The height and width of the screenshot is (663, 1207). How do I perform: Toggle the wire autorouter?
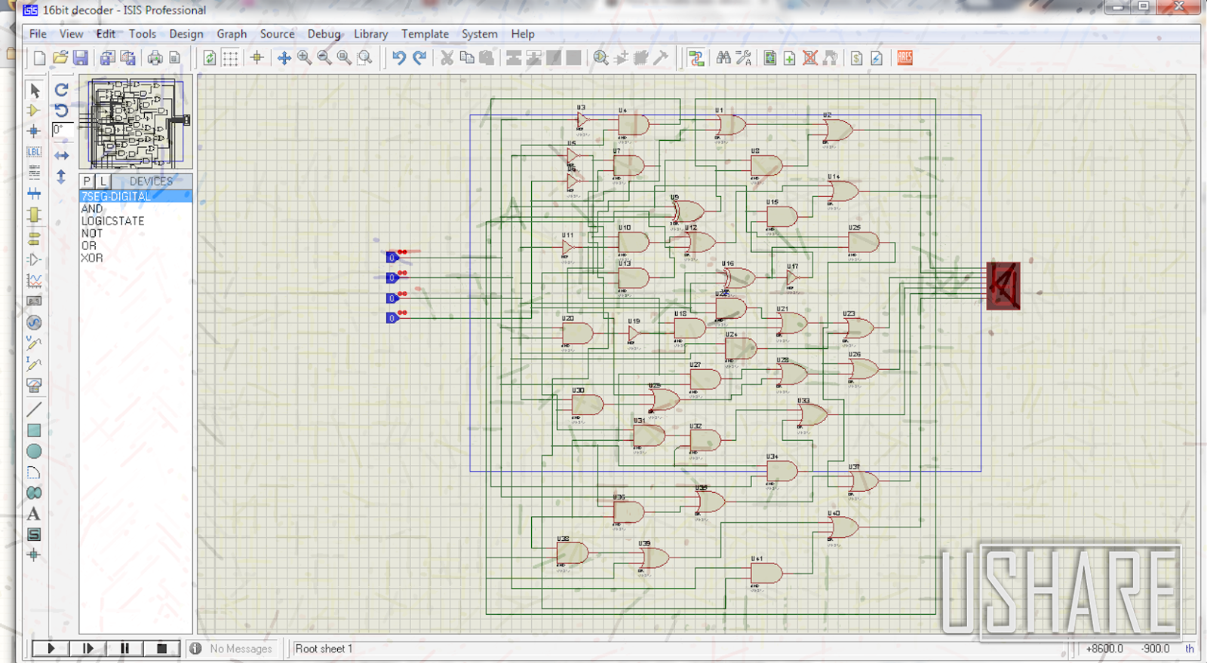(696, 58)
